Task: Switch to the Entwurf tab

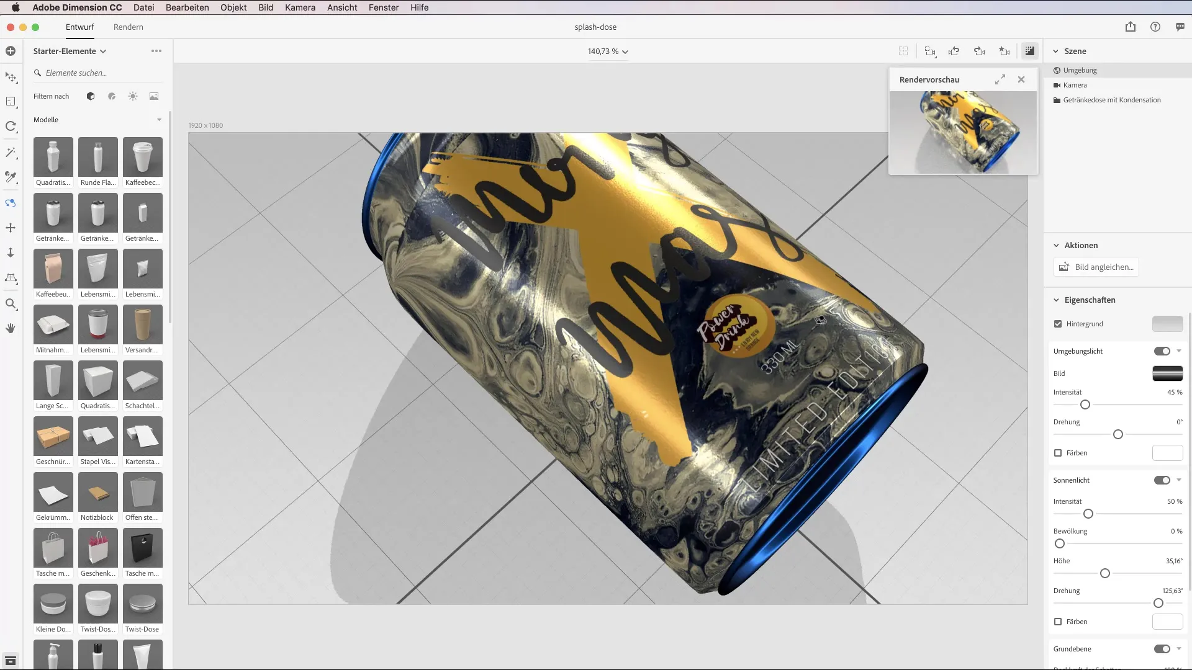Action: tap(80, 27)
